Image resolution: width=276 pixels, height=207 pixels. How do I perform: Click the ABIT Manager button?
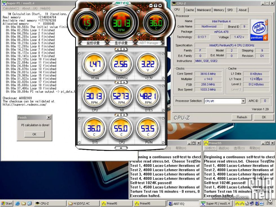pos(149,43)
